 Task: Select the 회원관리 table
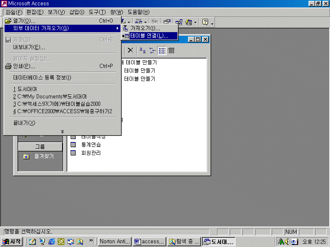(91, 153)
